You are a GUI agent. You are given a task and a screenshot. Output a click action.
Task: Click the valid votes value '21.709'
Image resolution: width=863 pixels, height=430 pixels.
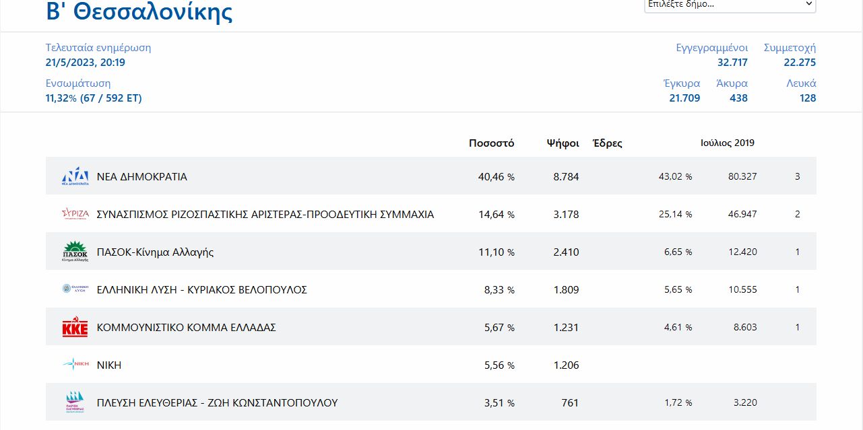click(x=684, y=98)
